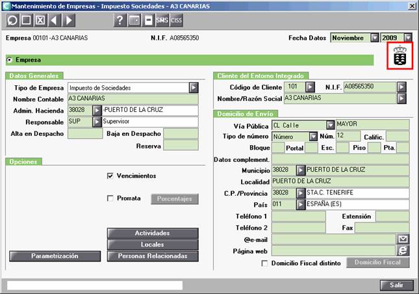Expand Tipo de Empresa dropdown arrow
Viewport: 419px width, 294px height.
coord(194,87)
